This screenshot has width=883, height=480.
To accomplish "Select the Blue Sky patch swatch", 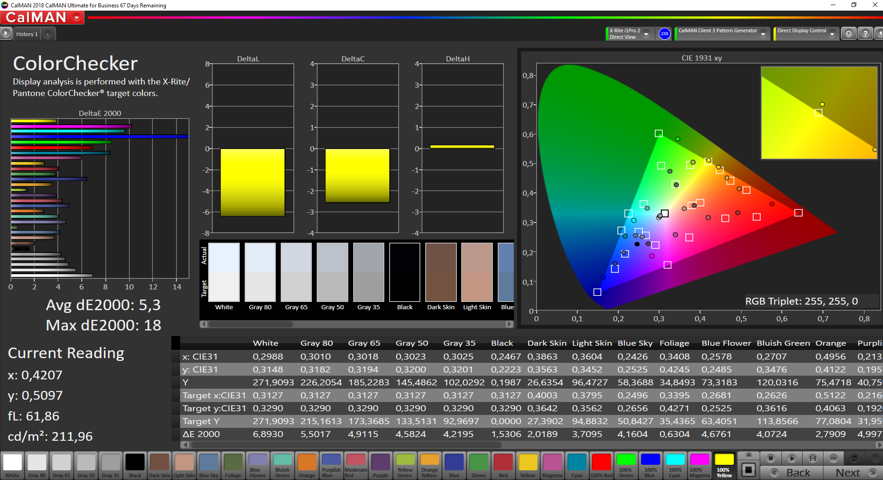I will (x=209, y=465).
